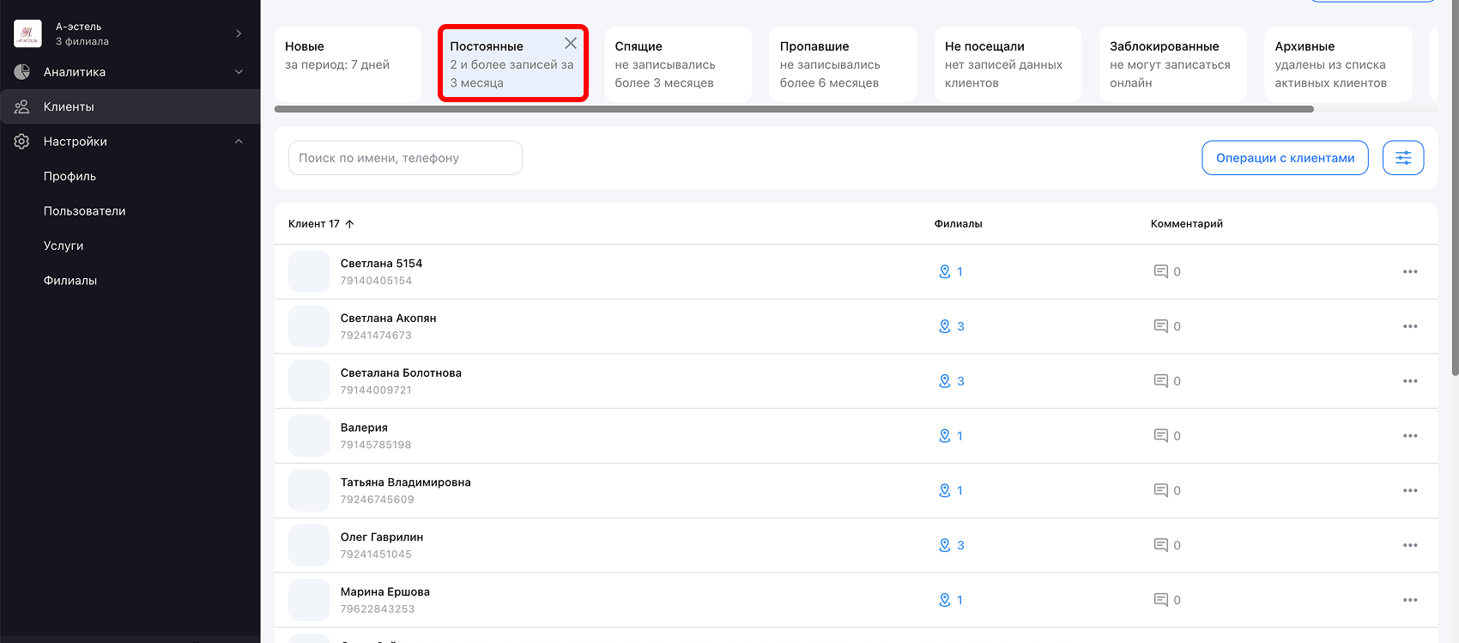This screenshot has width=1459, height=643.
Task: Click branch pin icon for Светлана Акопян
Action: coord(944,326)
